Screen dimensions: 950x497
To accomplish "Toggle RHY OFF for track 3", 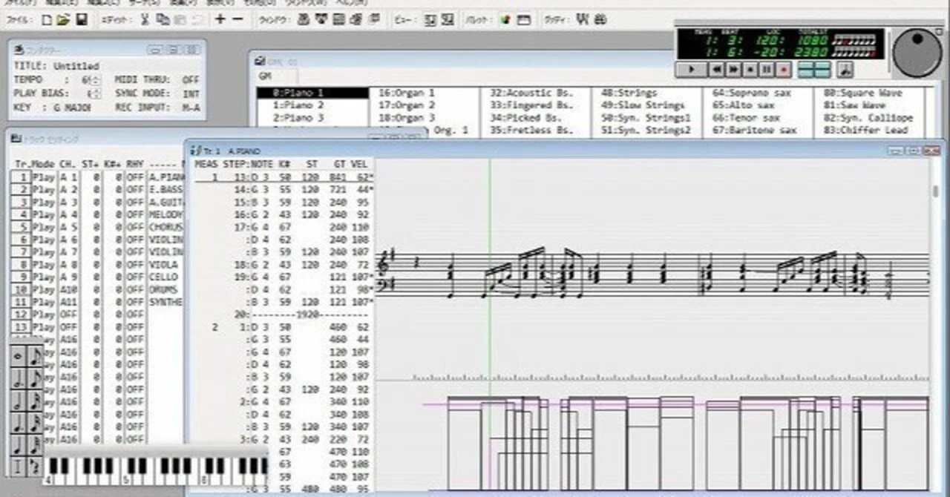I will pyautogui.click(x=134, y=202).
